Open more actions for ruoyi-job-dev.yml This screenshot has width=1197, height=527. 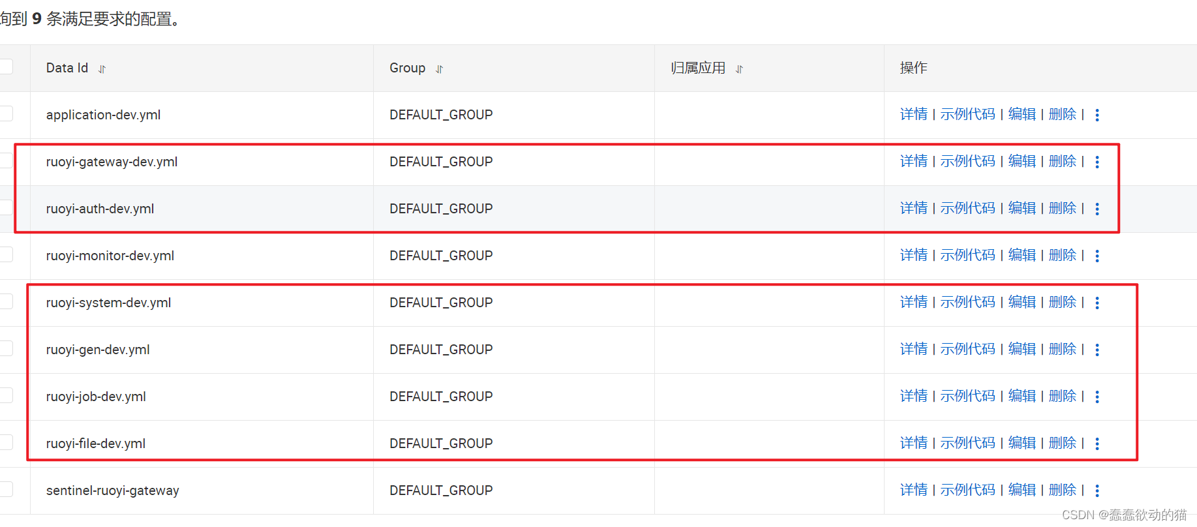(x=1097, y=397)
